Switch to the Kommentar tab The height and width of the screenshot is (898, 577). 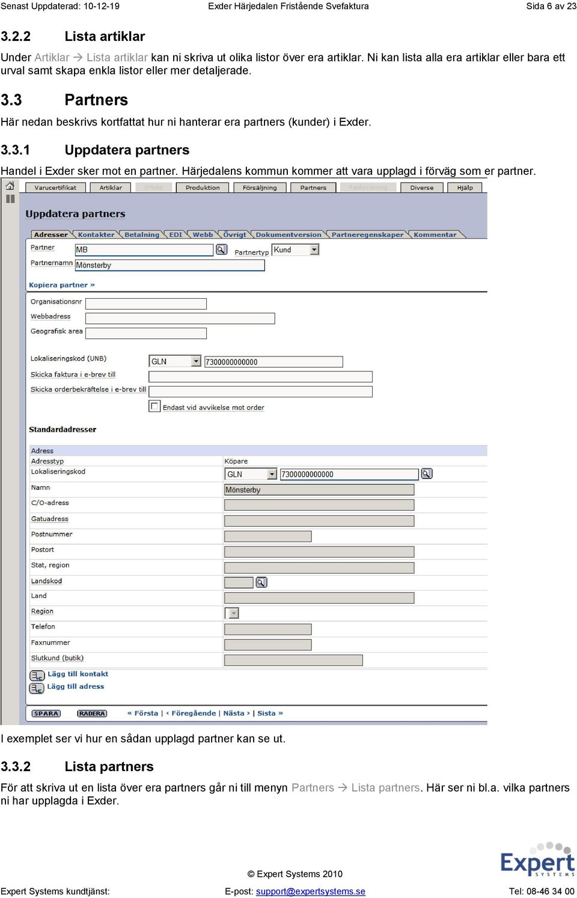coord(435,234)
